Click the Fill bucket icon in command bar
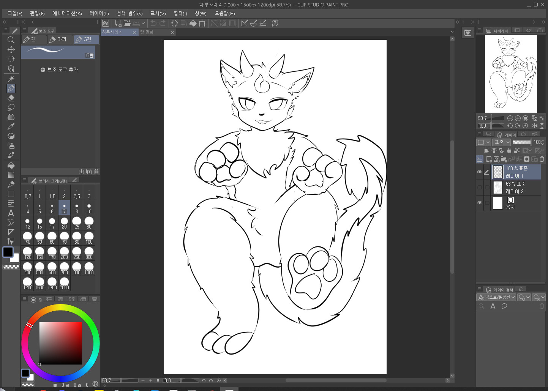The image size is (548, 391). (193, 23)
